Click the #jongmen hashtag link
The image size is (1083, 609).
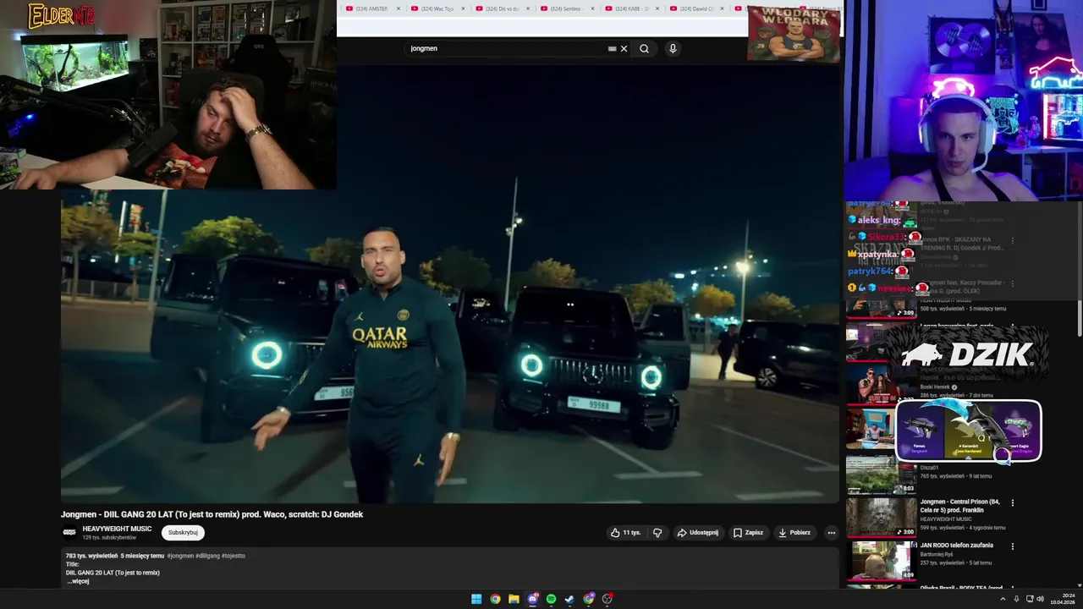(180, 556)
